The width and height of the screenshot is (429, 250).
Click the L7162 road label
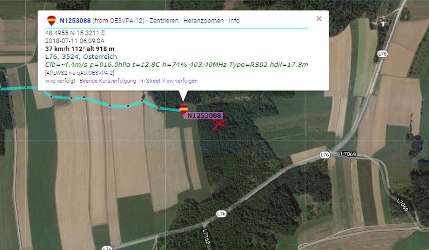[206, 236]
